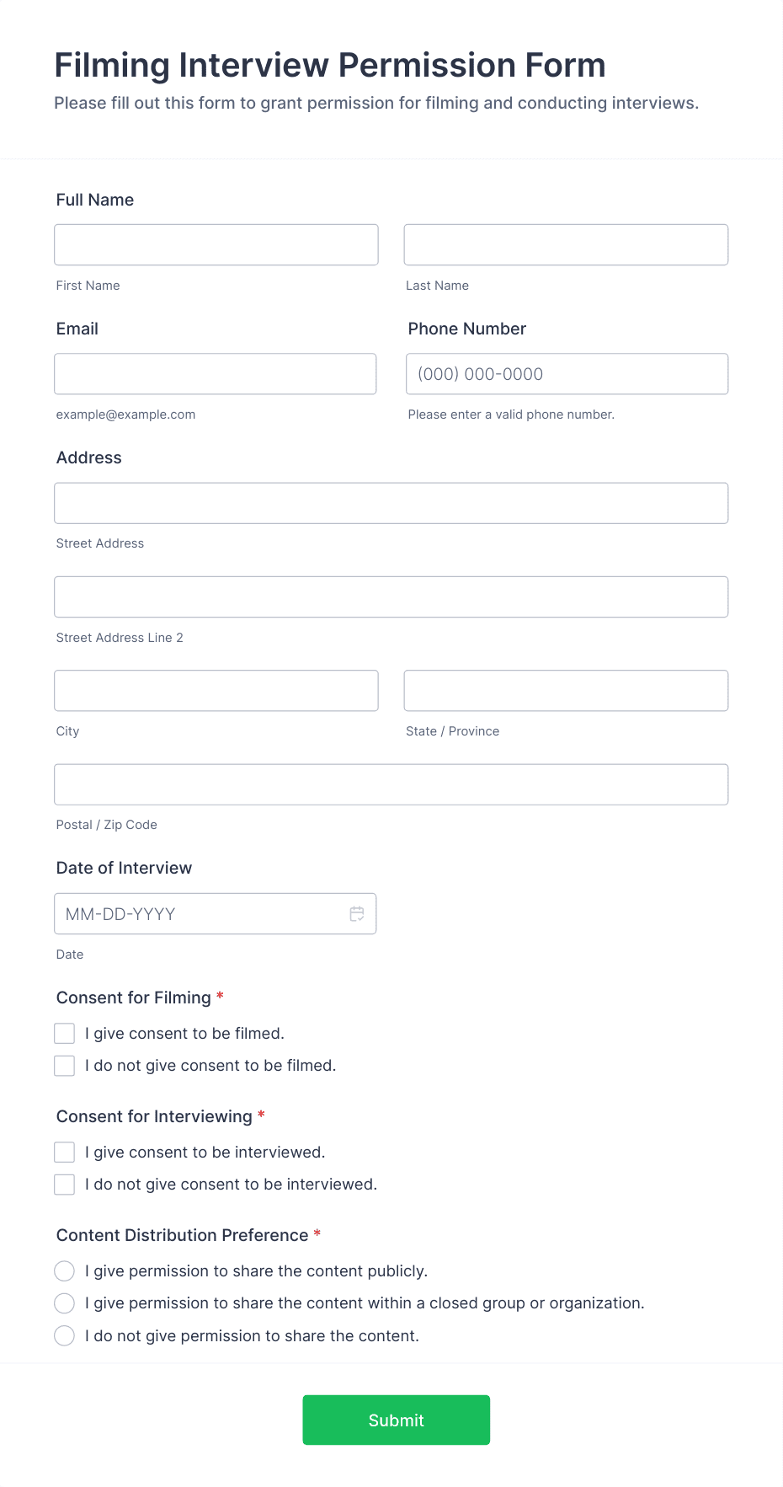Screen dimensions: 783x1487
Task: Check 'I give consent to be filmed'
Action: 64,1032
